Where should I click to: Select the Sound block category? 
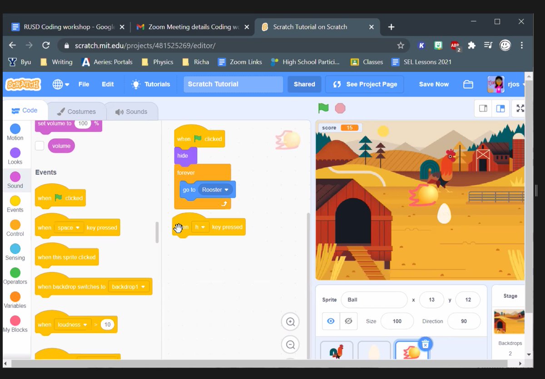coord(15,180)
